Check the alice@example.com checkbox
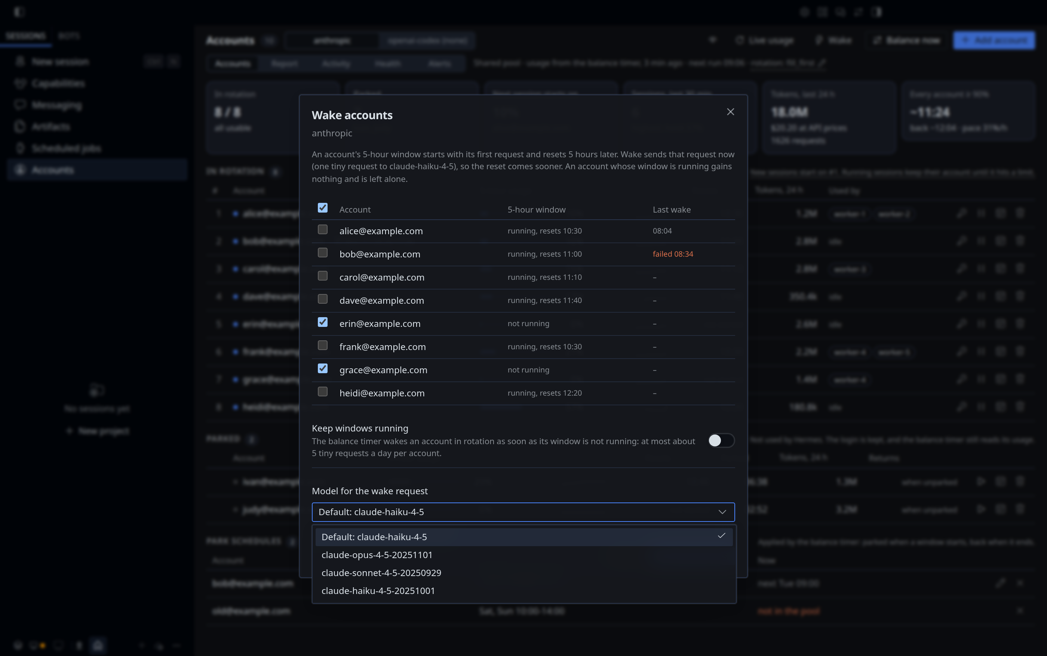This screenshot has height=656, width=1047. (323, 229)
